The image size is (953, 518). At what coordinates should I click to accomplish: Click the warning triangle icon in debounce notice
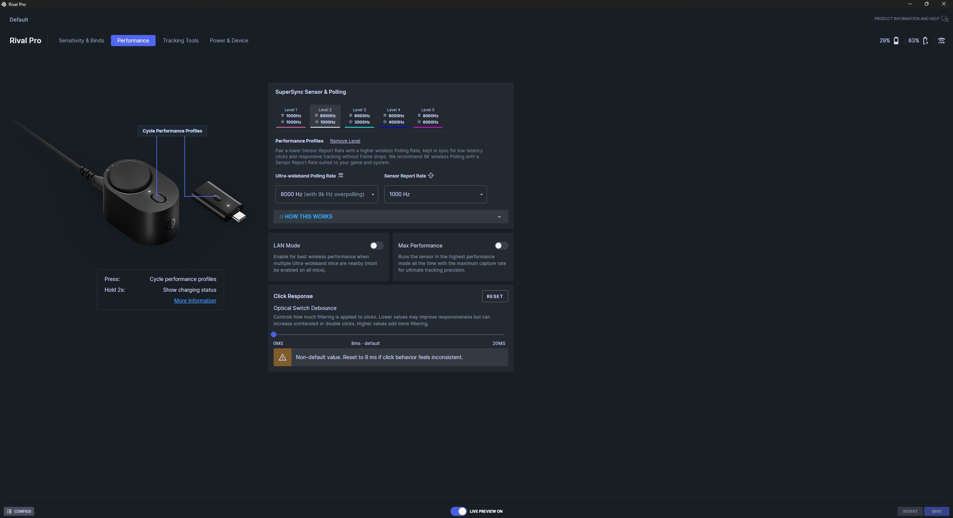(283, 357)
